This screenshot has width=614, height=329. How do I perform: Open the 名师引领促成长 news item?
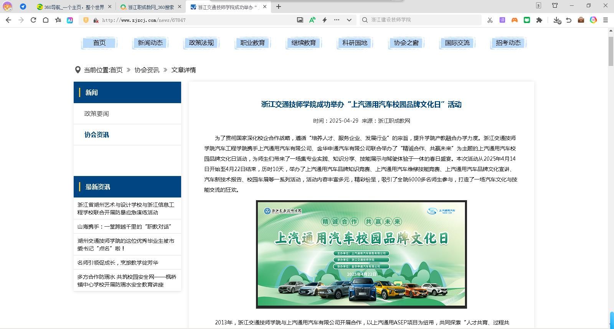[x=118, y=263]
